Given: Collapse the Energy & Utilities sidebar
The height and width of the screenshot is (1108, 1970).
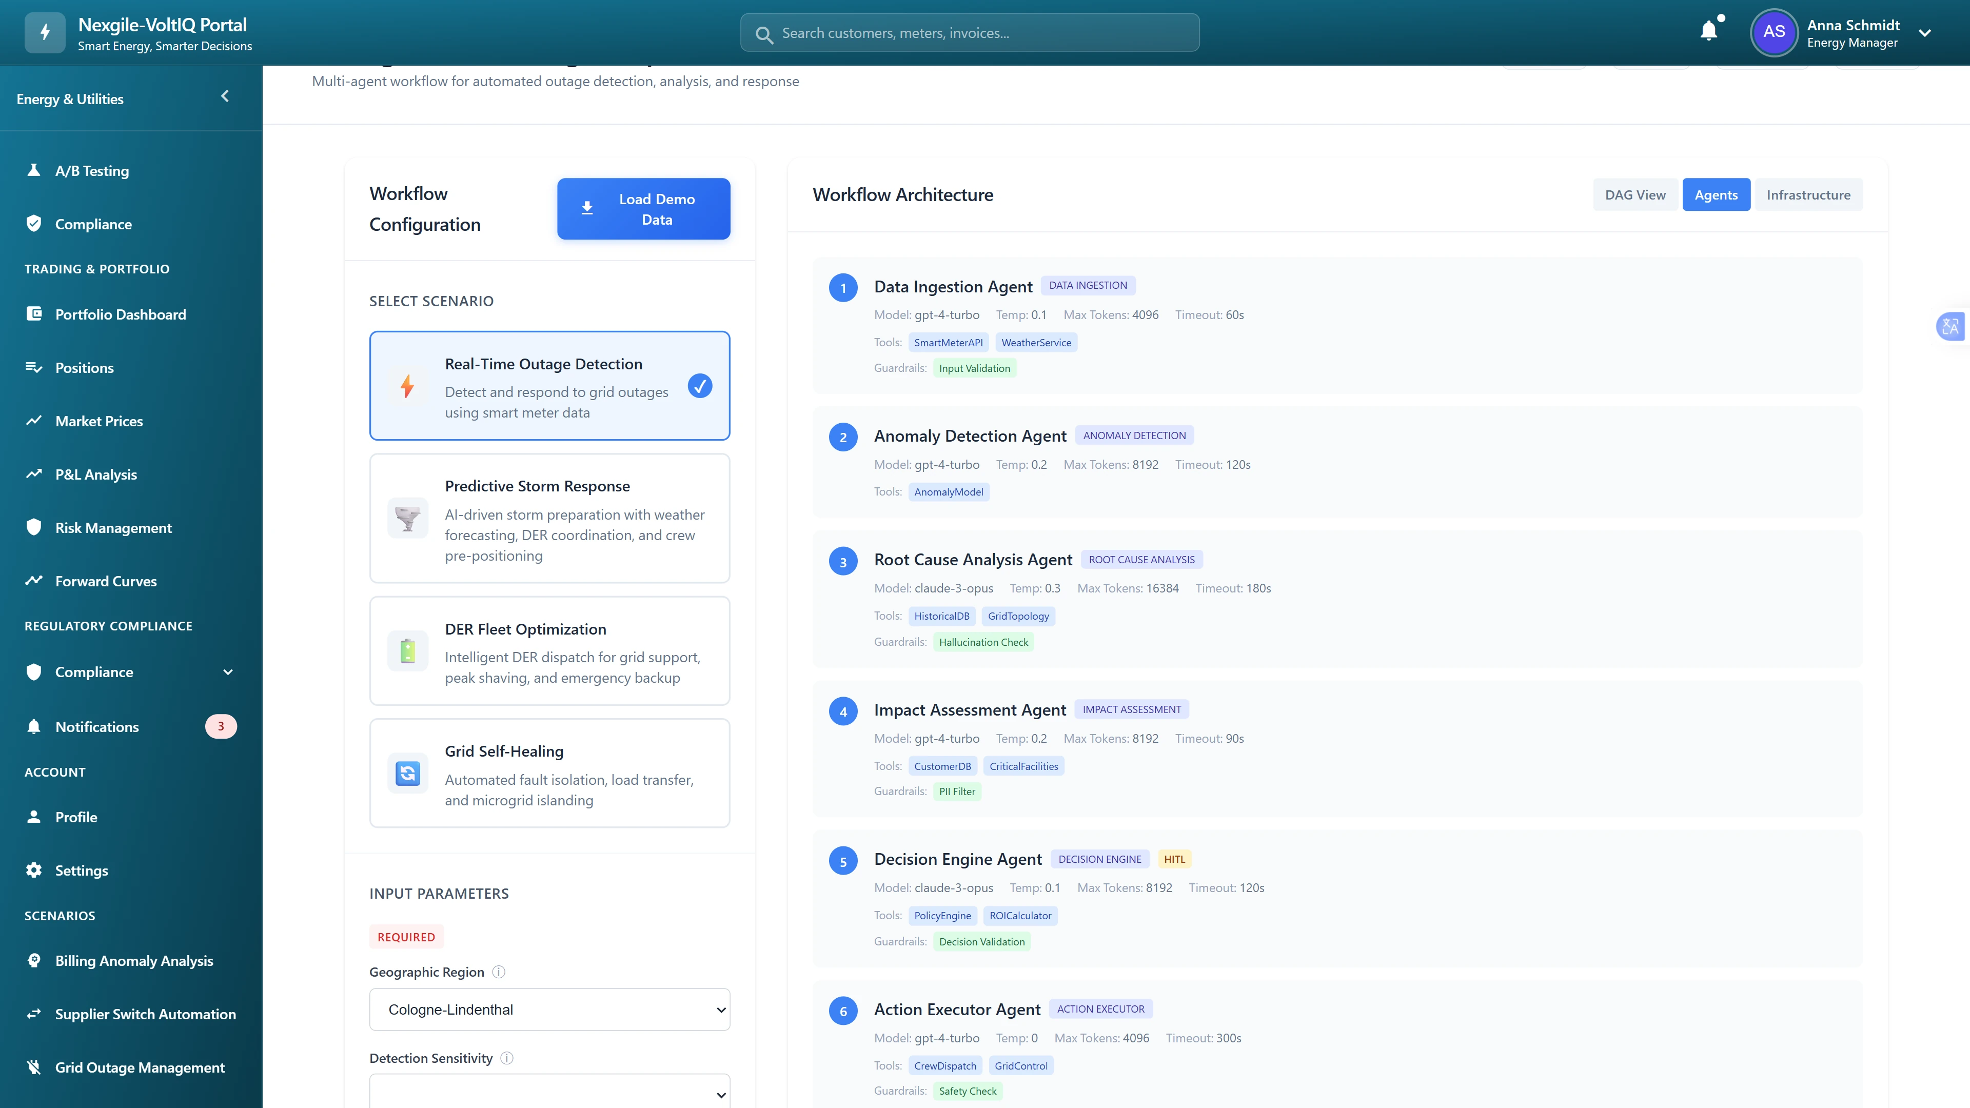Looking at the screenshot, I should [x=225, y=96].
